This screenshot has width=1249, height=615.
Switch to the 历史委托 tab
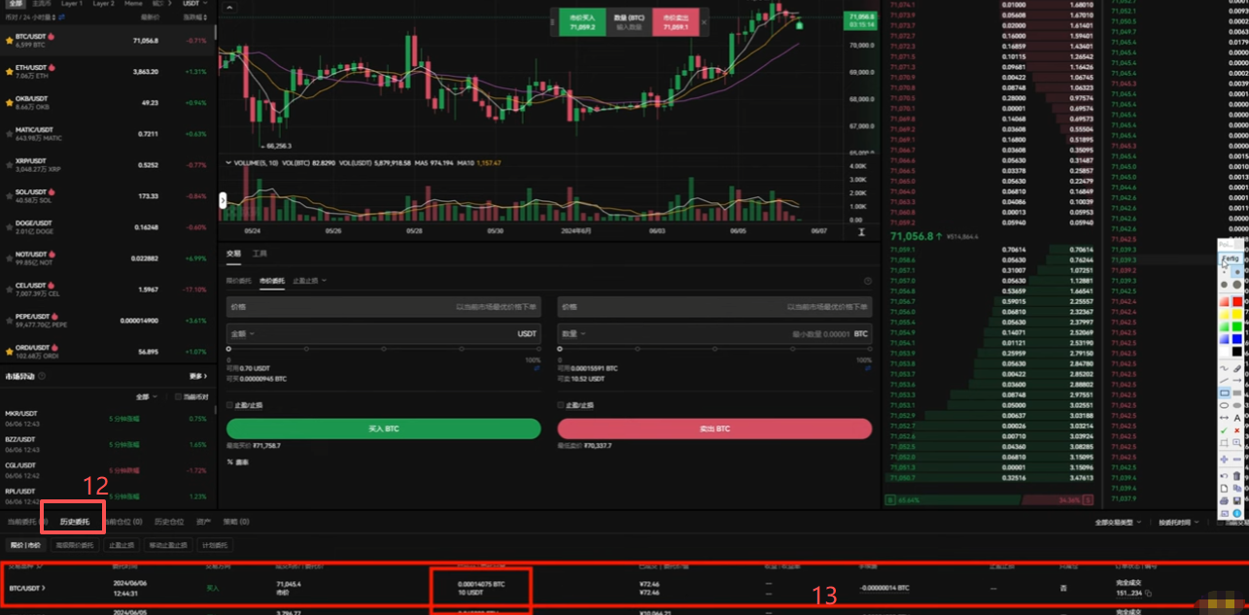(74, 522)
